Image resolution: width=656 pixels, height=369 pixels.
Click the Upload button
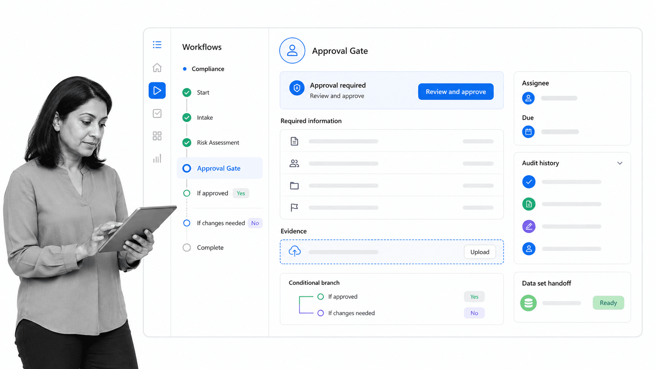(x=480, y=252)
